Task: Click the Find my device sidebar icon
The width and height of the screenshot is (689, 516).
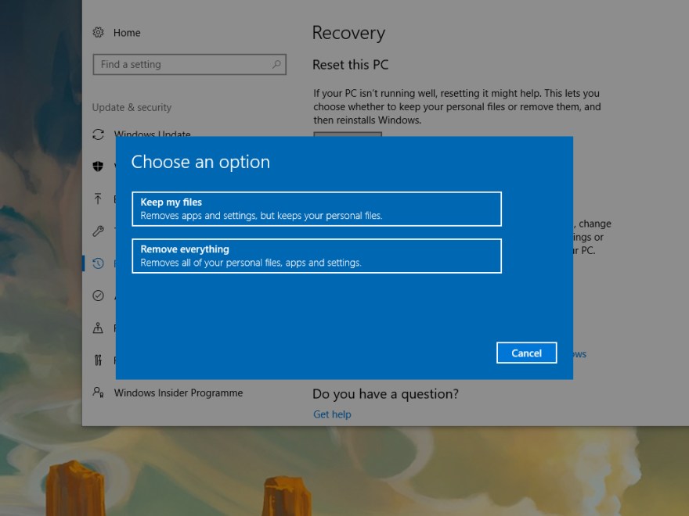Action: [98, 328]
